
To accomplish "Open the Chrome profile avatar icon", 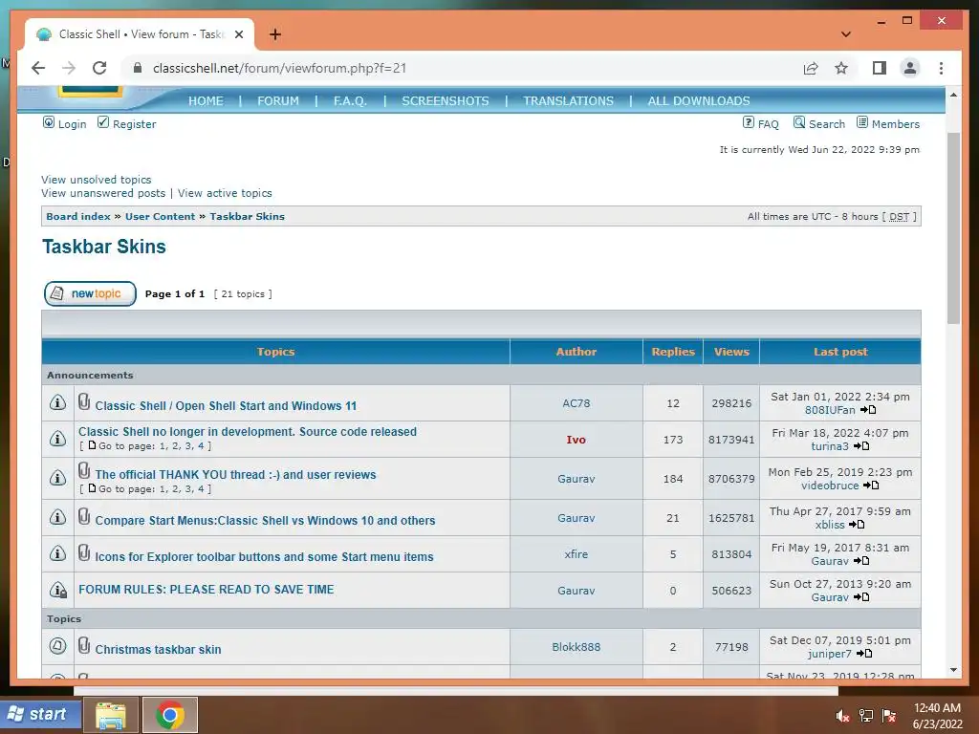I will pos(910,68).
